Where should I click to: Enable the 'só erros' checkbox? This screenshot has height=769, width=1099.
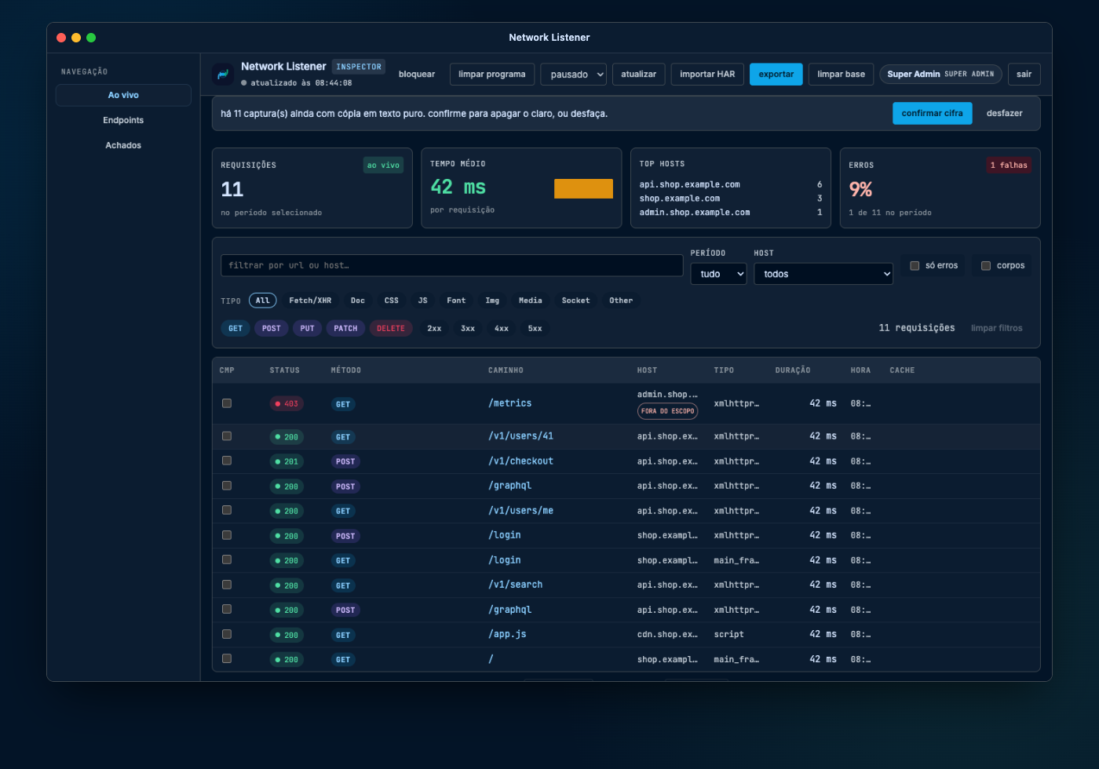point(915,266)
